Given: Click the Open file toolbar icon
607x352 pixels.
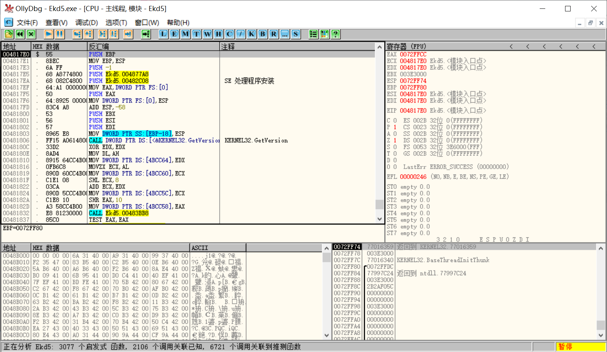Looking at the screenshot, I should coord(9,34).
